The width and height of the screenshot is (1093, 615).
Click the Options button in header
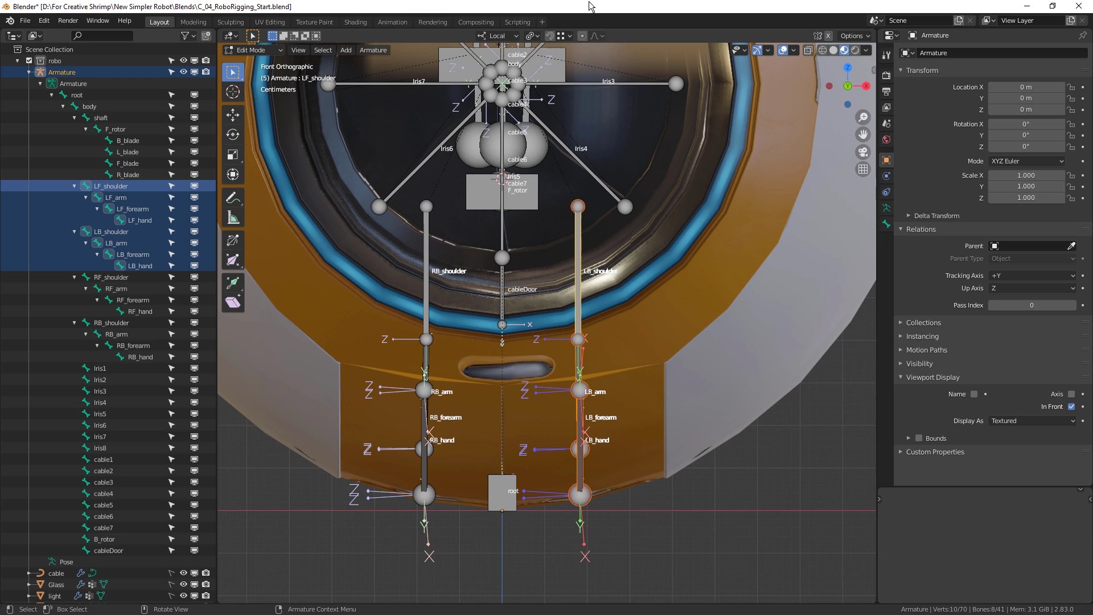point(854,36)
